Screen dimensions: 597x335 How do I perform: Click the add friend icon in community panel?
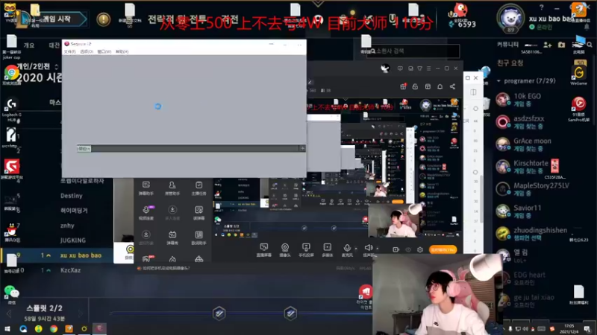tap(547, 45)
